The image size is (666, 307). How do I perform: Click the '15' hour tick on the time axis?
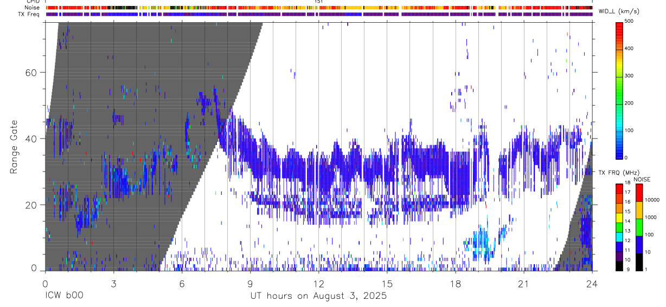[x=387, y=284]
